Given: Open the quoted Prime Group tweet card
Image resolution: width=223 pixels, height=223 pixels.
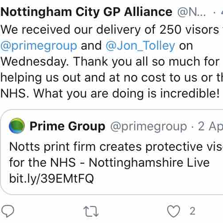Looking at the screenshot, I should (112, 152).
